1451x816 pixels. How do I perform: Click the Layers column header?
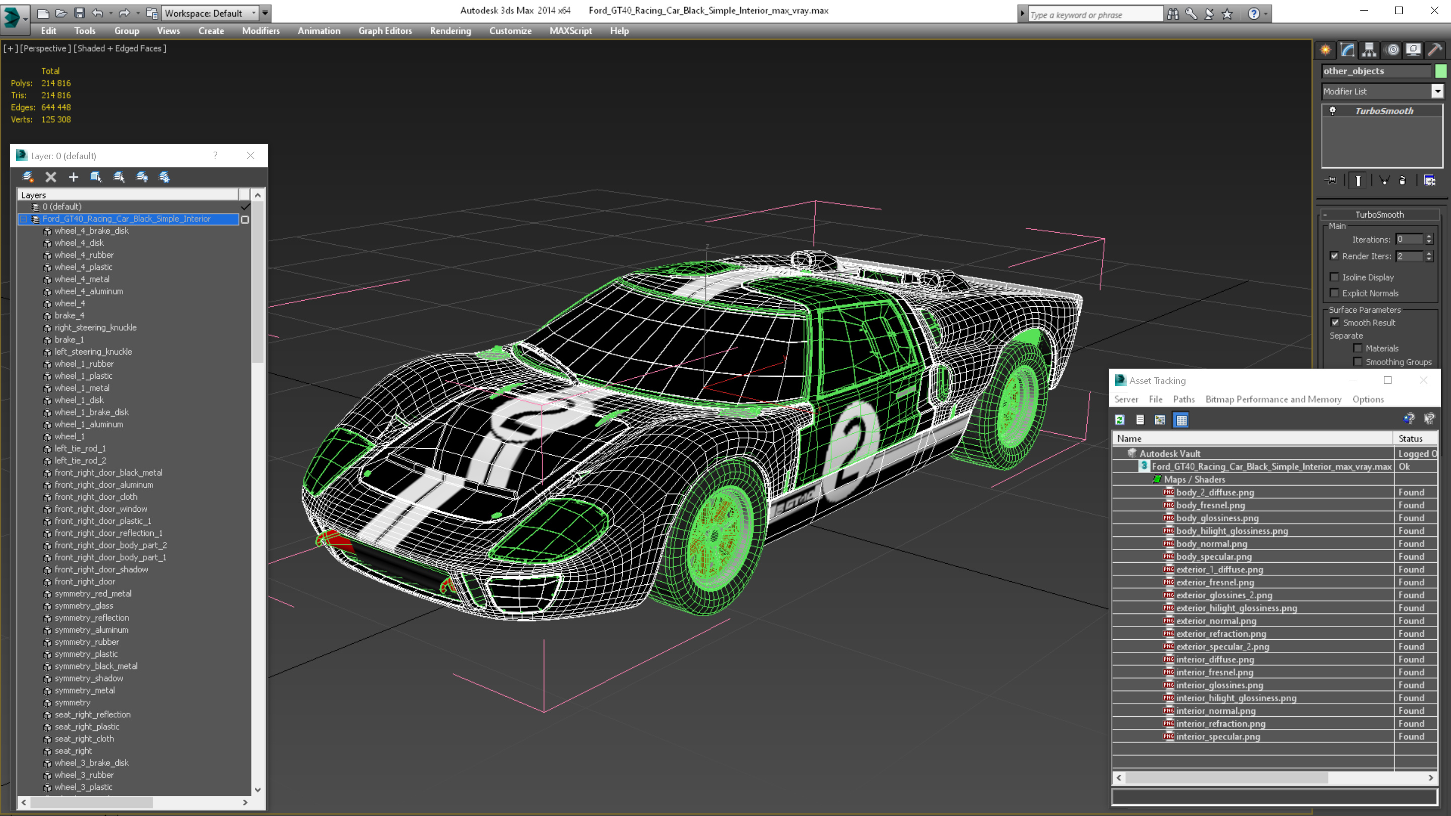pyautogui.click(x=128, y=195)
